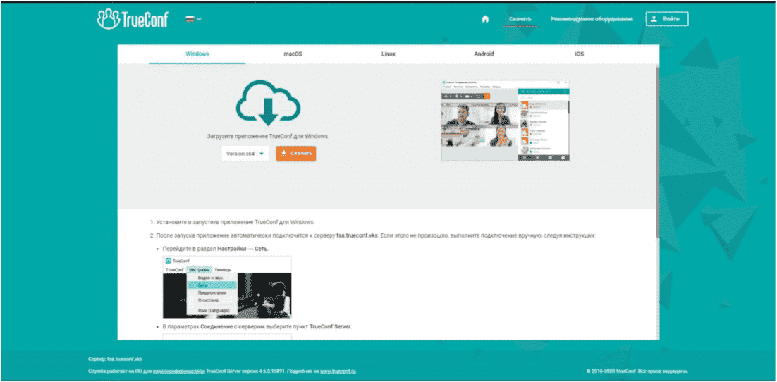The width and height of the screenshot is (777, 382).
Task: Open Рекомендуемое оборудование navigation link
Action: coord(592,19)
